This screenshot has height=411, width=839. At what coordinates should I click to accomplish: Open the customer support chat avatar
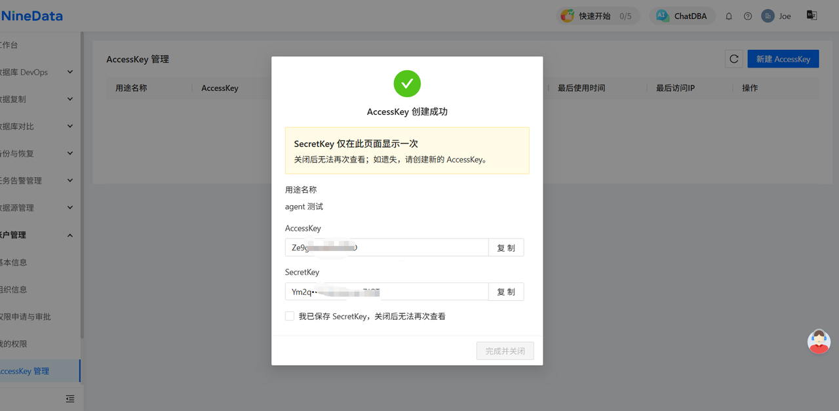coord(819,342)
